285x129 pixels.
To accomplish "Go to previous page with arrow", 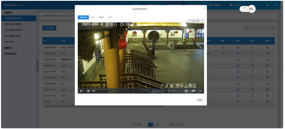I will [x=144, y=125].
